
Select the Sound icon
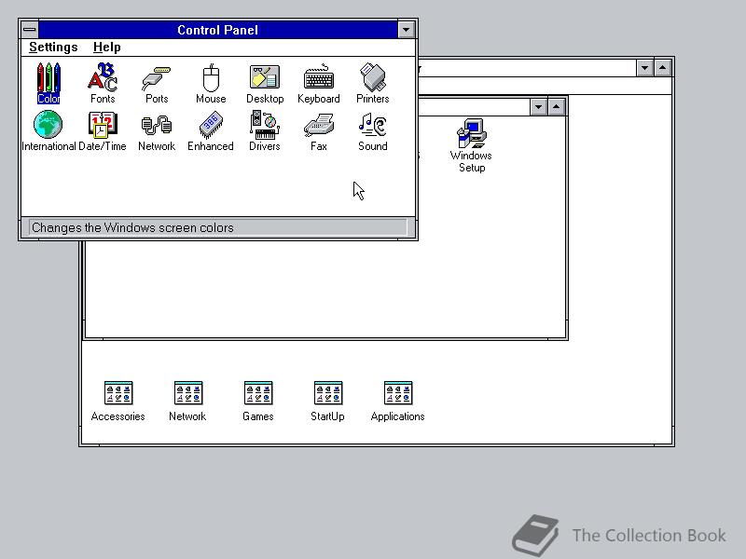pyautogui.click(x=372, y=130)
